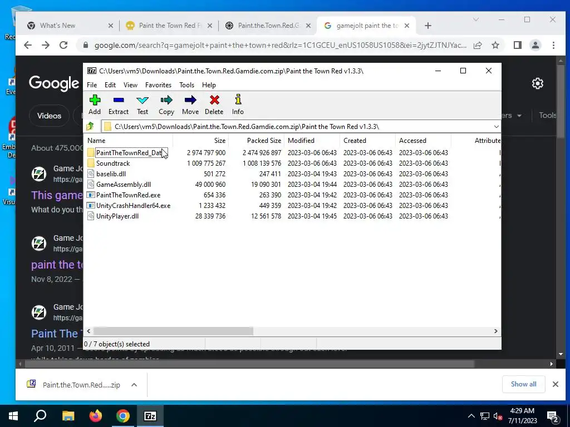The image size is (570, 427).
Task: Click the Extract toolbar icon
Action: 119,100
